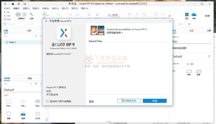Click the Arial font field
This screenshot has height=124, width=216.
[x=35, y=24]
